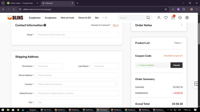This screenshot has height=112, width=200.
Task: Click the site Search box
Action: click(132, 18)
